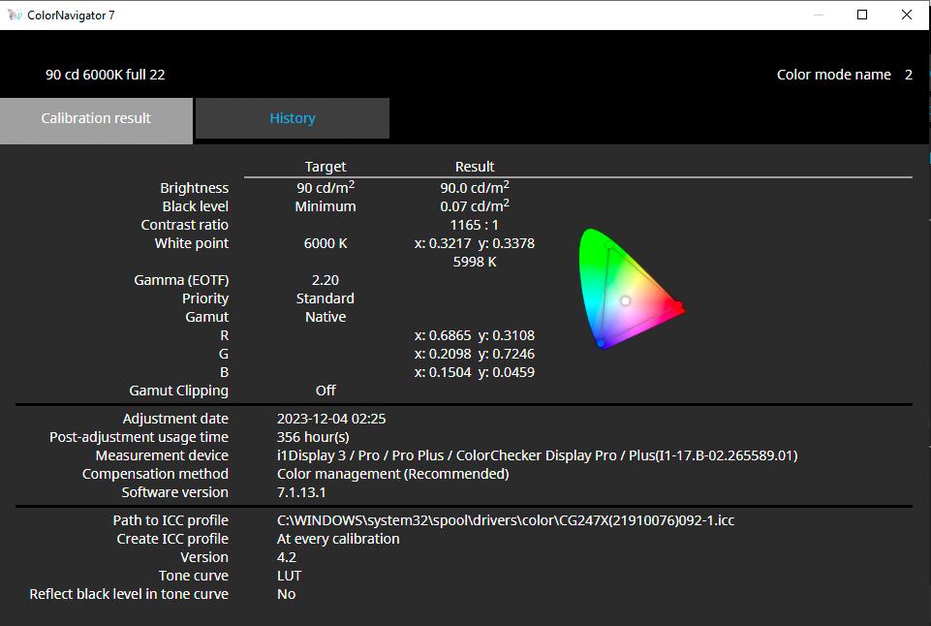This screenshot has width=931, height=626.
Task: Click 'Color management (Recommended)' compensation method
Action: [393, 474]
